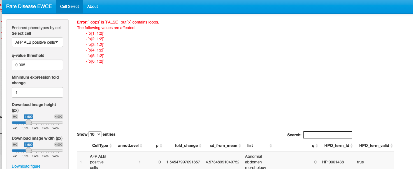Click inside the table Search box

[328, 135]
